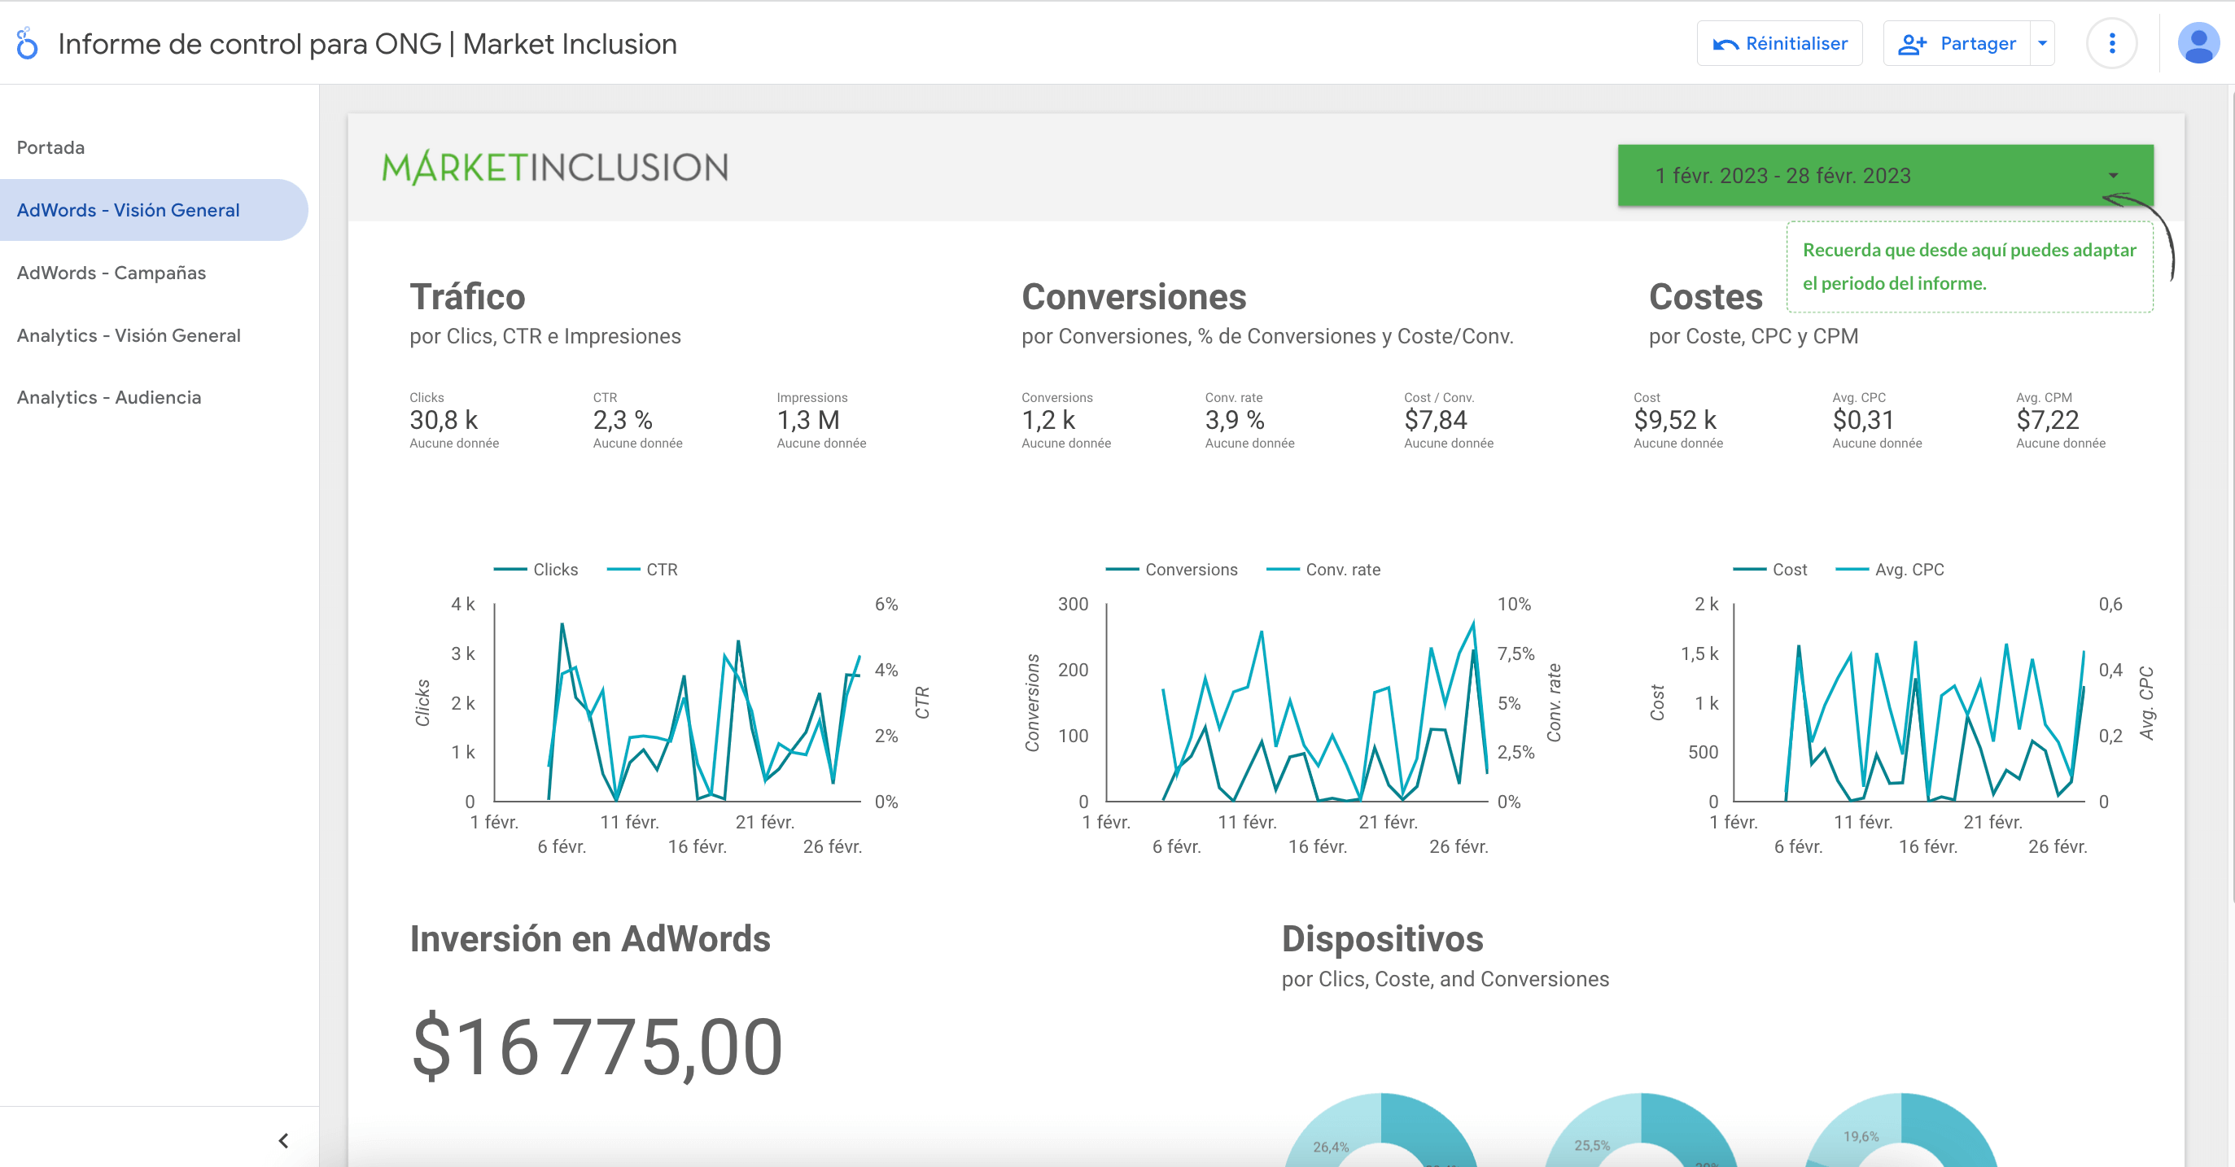The image size is (2235, 1167).
Task: Click the $16 775,00 investment total
Action: click(597, 1047)
